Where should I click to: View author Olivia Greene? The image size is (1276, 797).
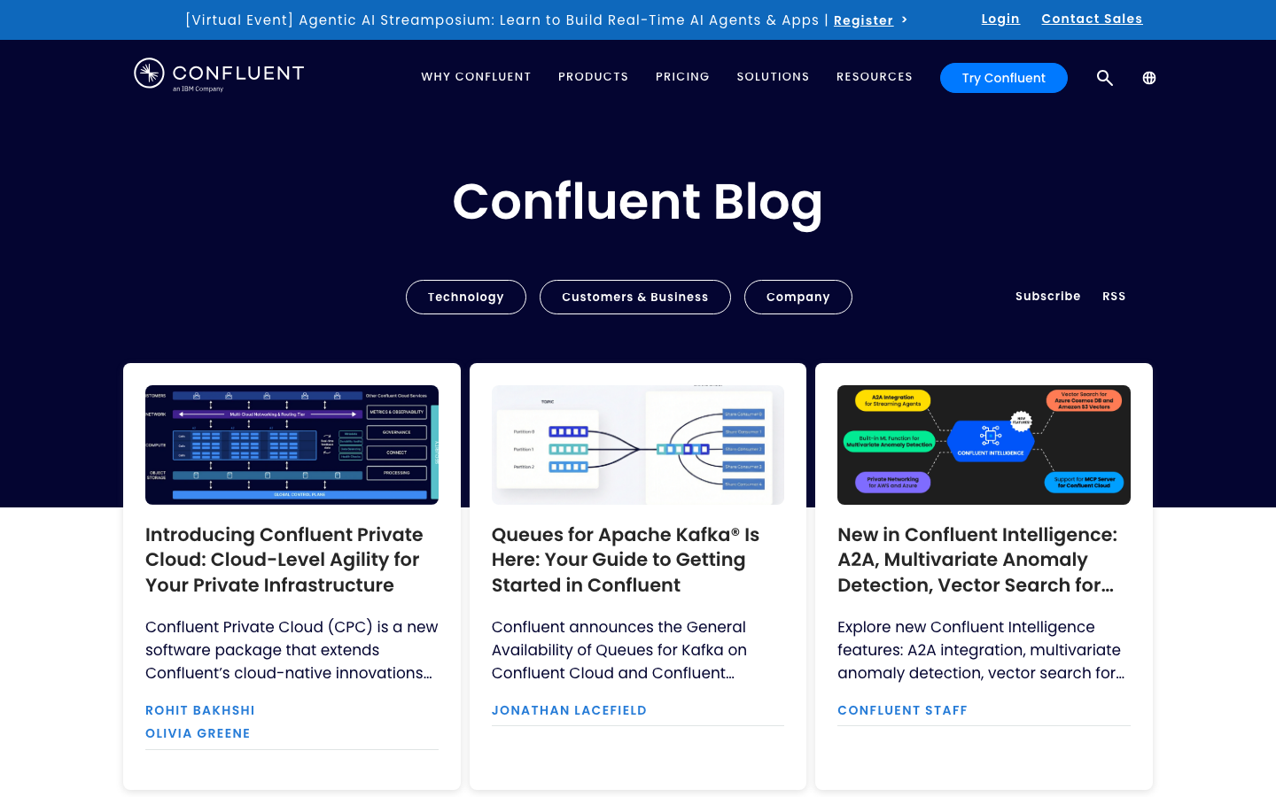point(198,733)
